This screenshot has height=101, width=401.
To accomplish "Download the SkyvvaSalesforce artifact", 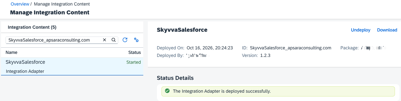I will coord(387,30).
